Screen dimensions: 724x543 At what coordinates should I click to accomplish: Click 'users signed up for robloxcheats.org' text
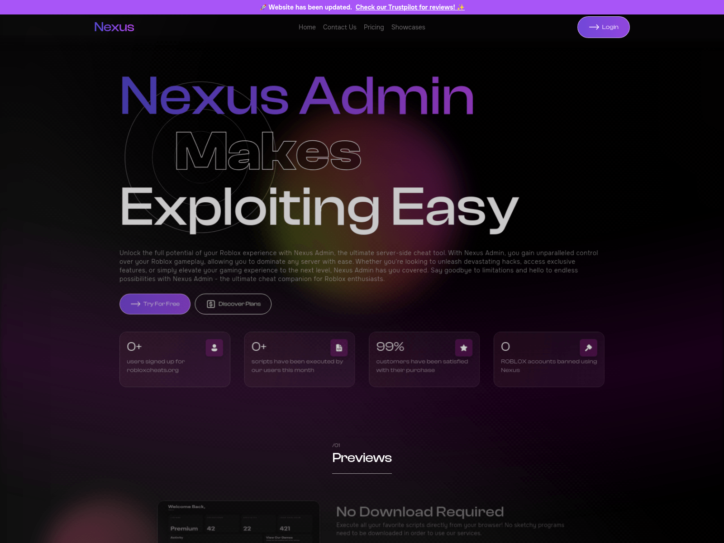coord(156,366)
